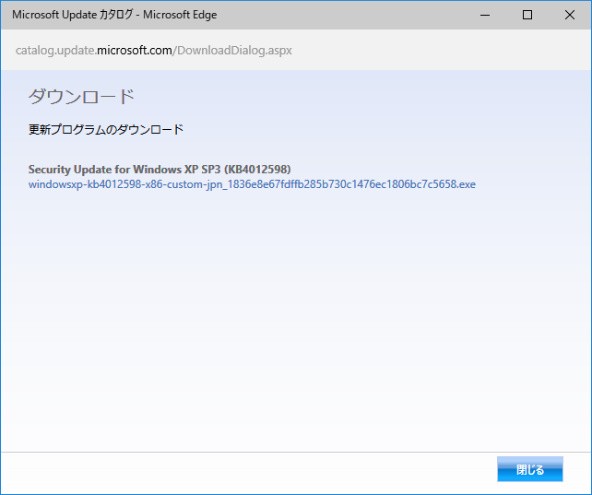Viewport: 592px width, 495px height.
Task: Click the address bar URL
Action: [154, 50]
